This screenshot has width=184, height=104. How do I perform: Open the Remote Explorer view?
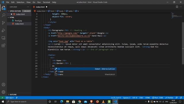[x=3, y=38]
